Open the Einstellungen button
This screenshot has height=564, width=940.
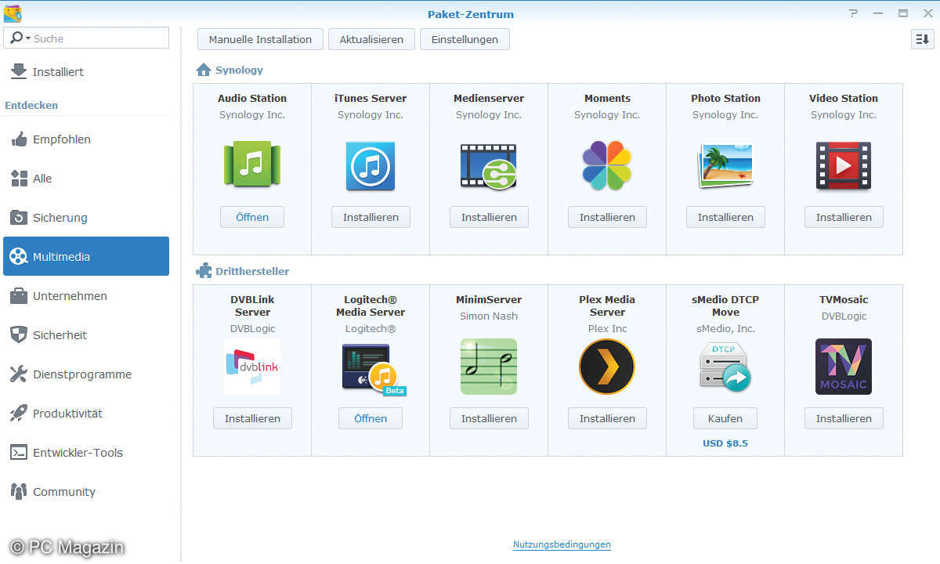(465, 39)
